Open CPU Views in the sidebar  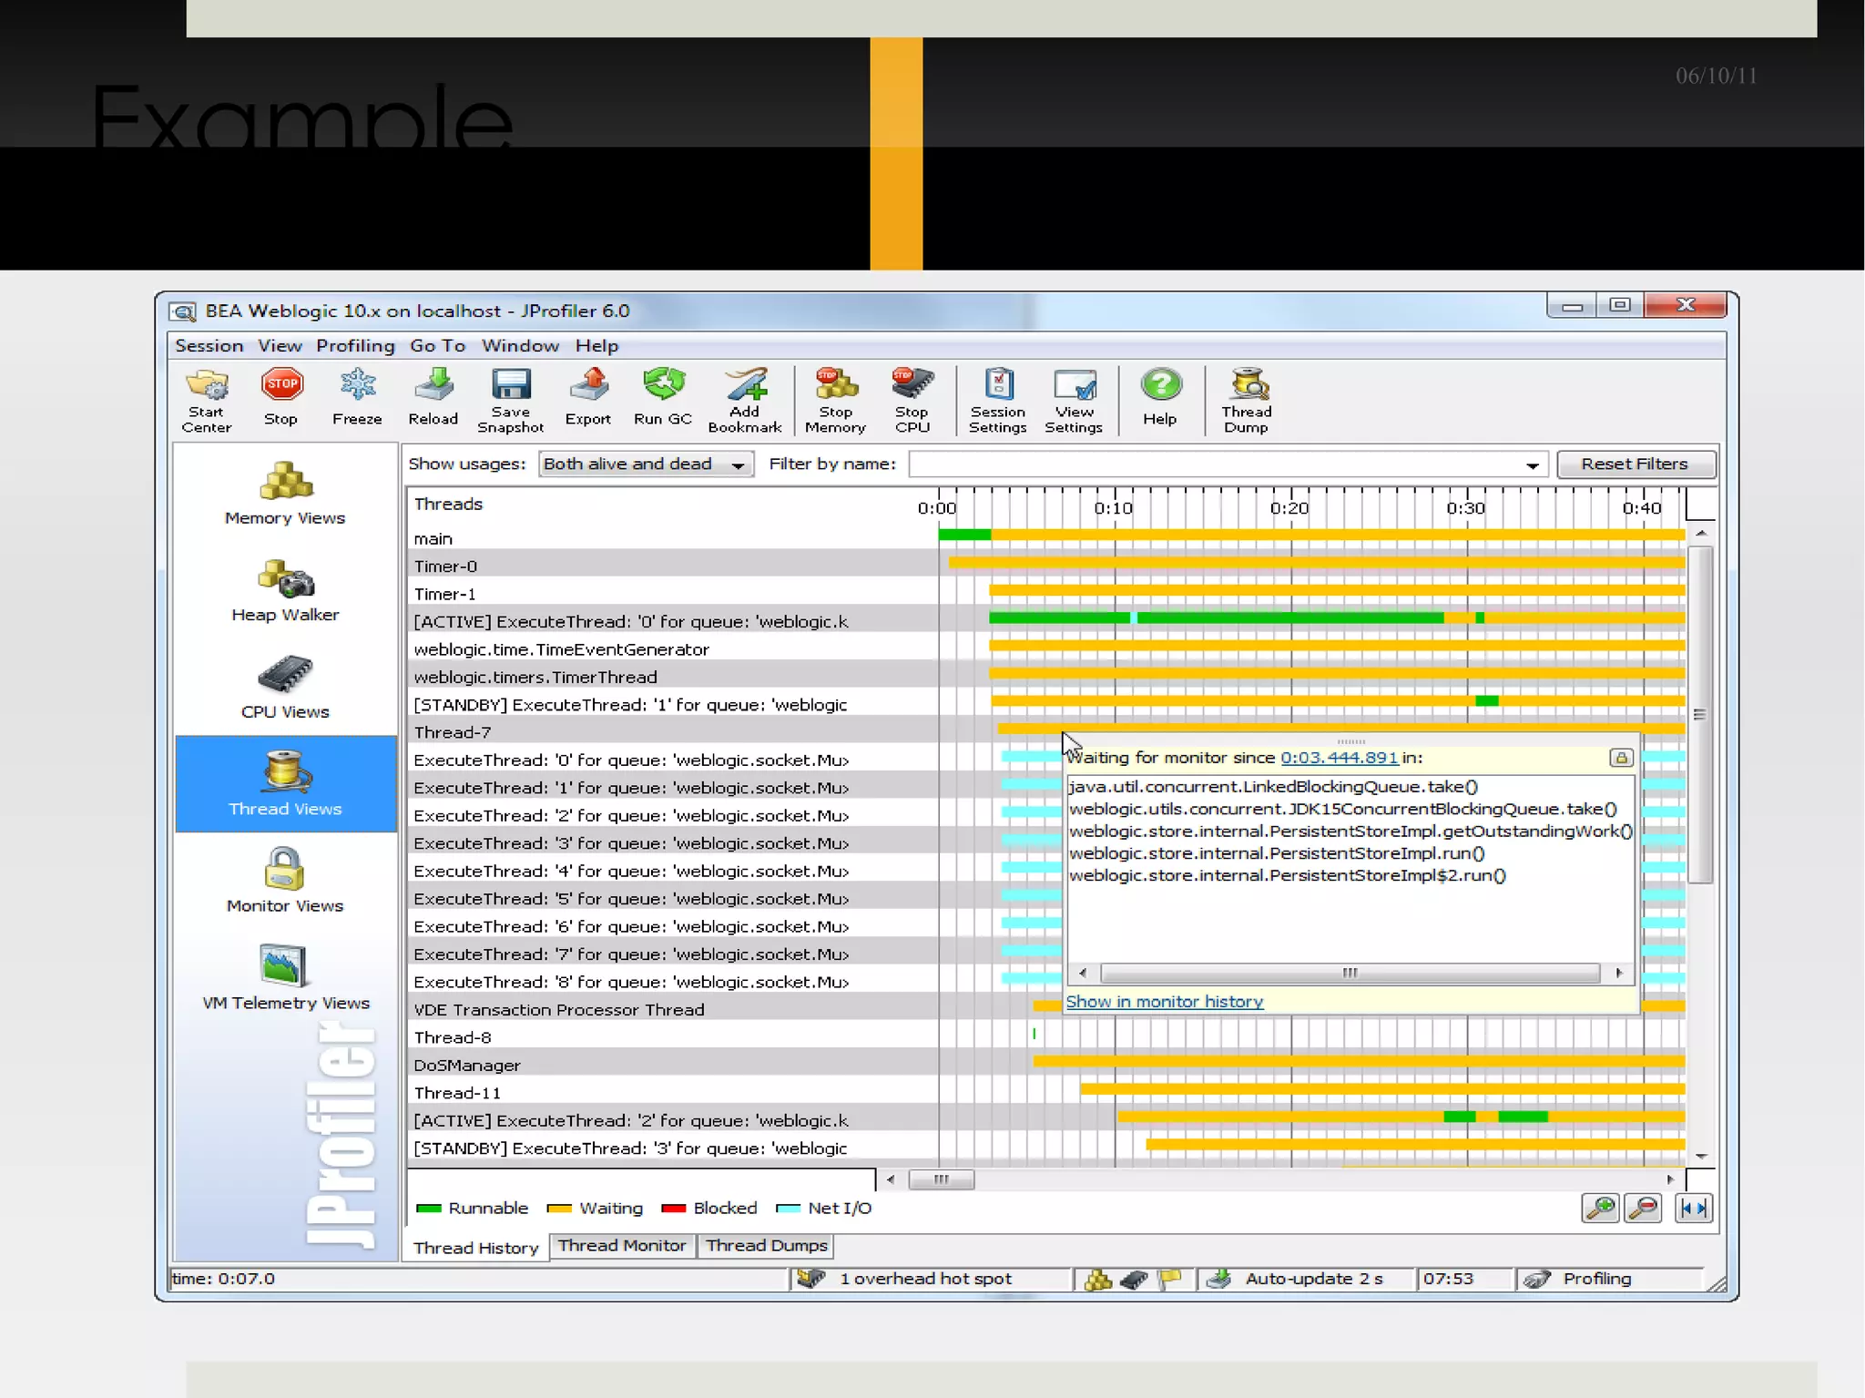285,688
